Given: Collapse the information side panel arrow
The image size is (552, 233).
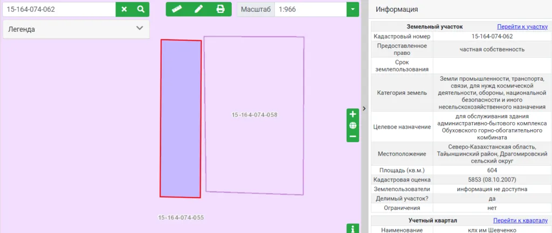Looking at the screenshot, I should [x=364, y=108].
